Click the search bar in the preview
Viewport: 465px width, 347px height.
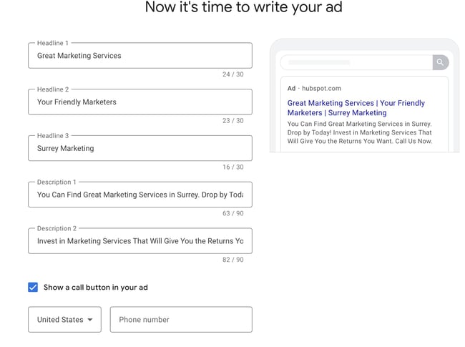356,62
